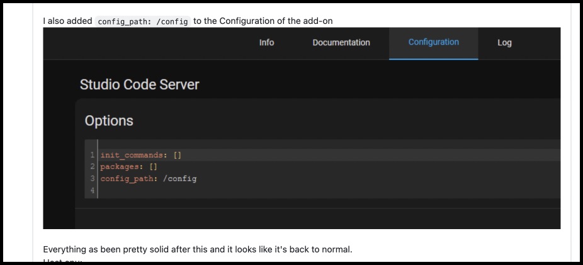This screenshot has width=583, height=265.
Task: Open the Info tab
Action: click(266, 43)
